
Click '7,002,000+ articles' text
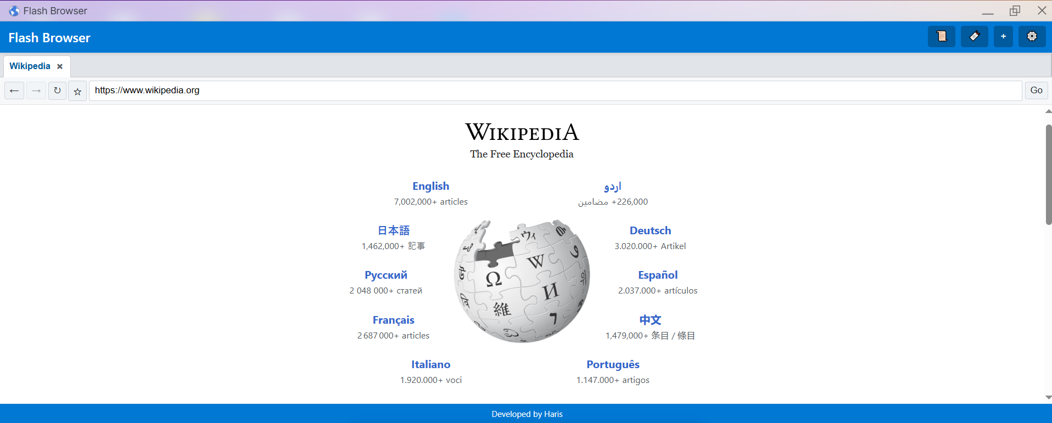(431, 202)
